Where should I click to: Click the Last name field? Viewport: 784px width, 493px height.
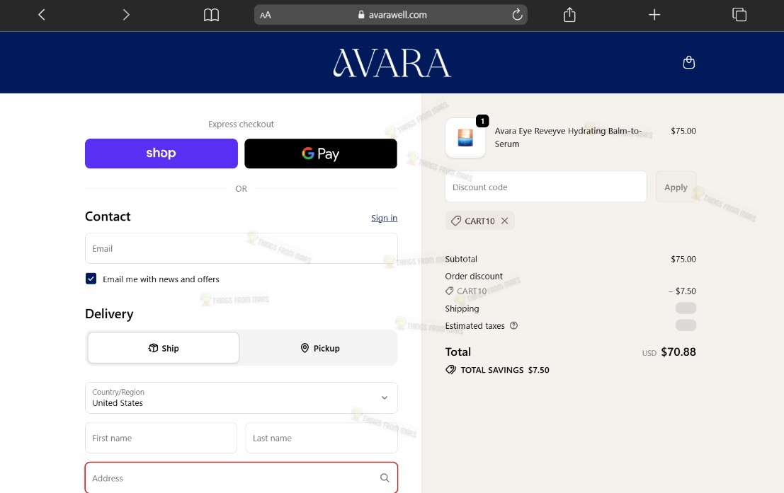point(322,438)
